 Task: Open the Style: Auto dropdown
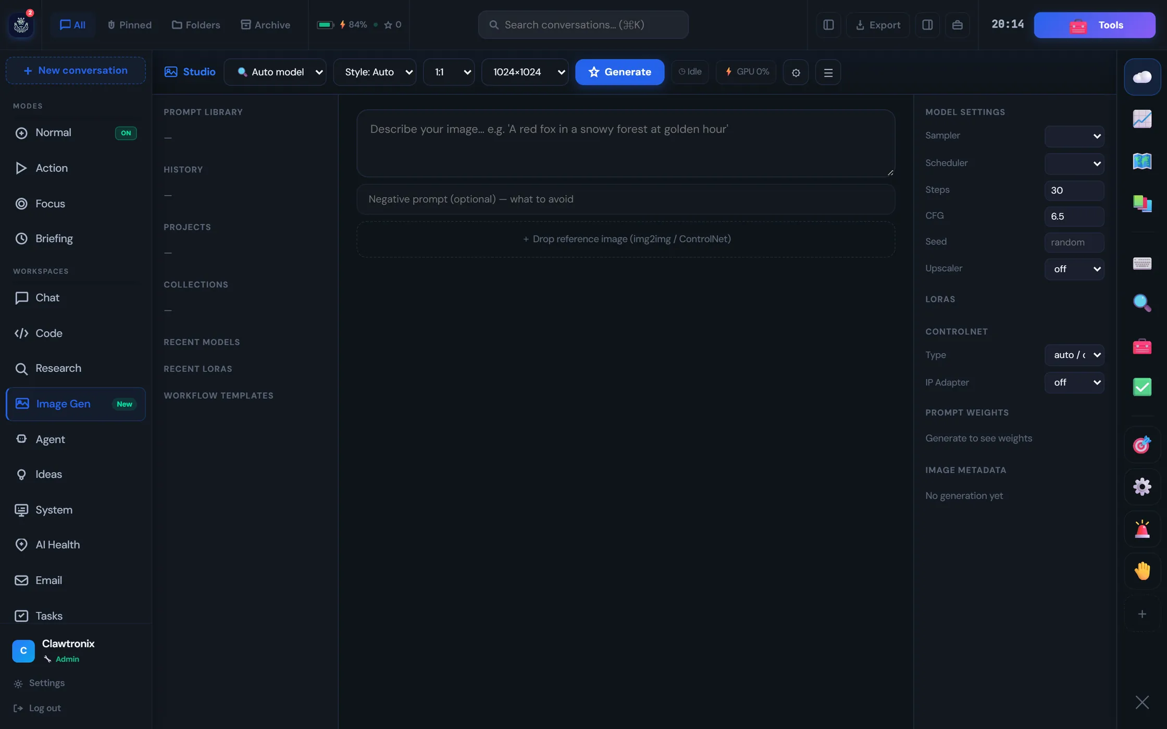click(375, 72)
